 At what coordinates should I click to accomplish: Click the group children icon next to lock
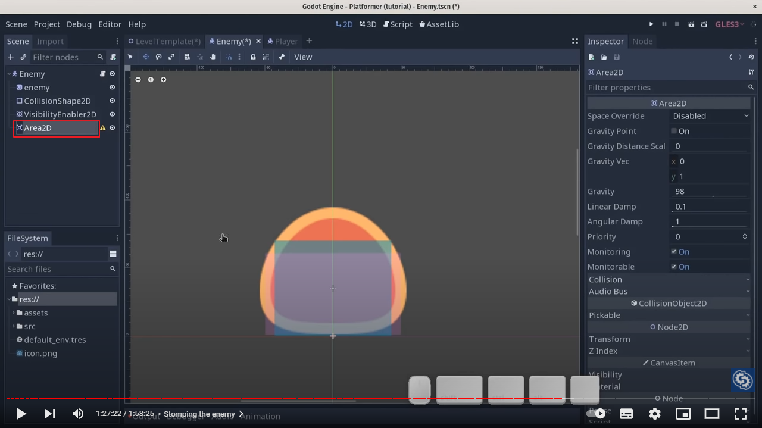[266, 57]
